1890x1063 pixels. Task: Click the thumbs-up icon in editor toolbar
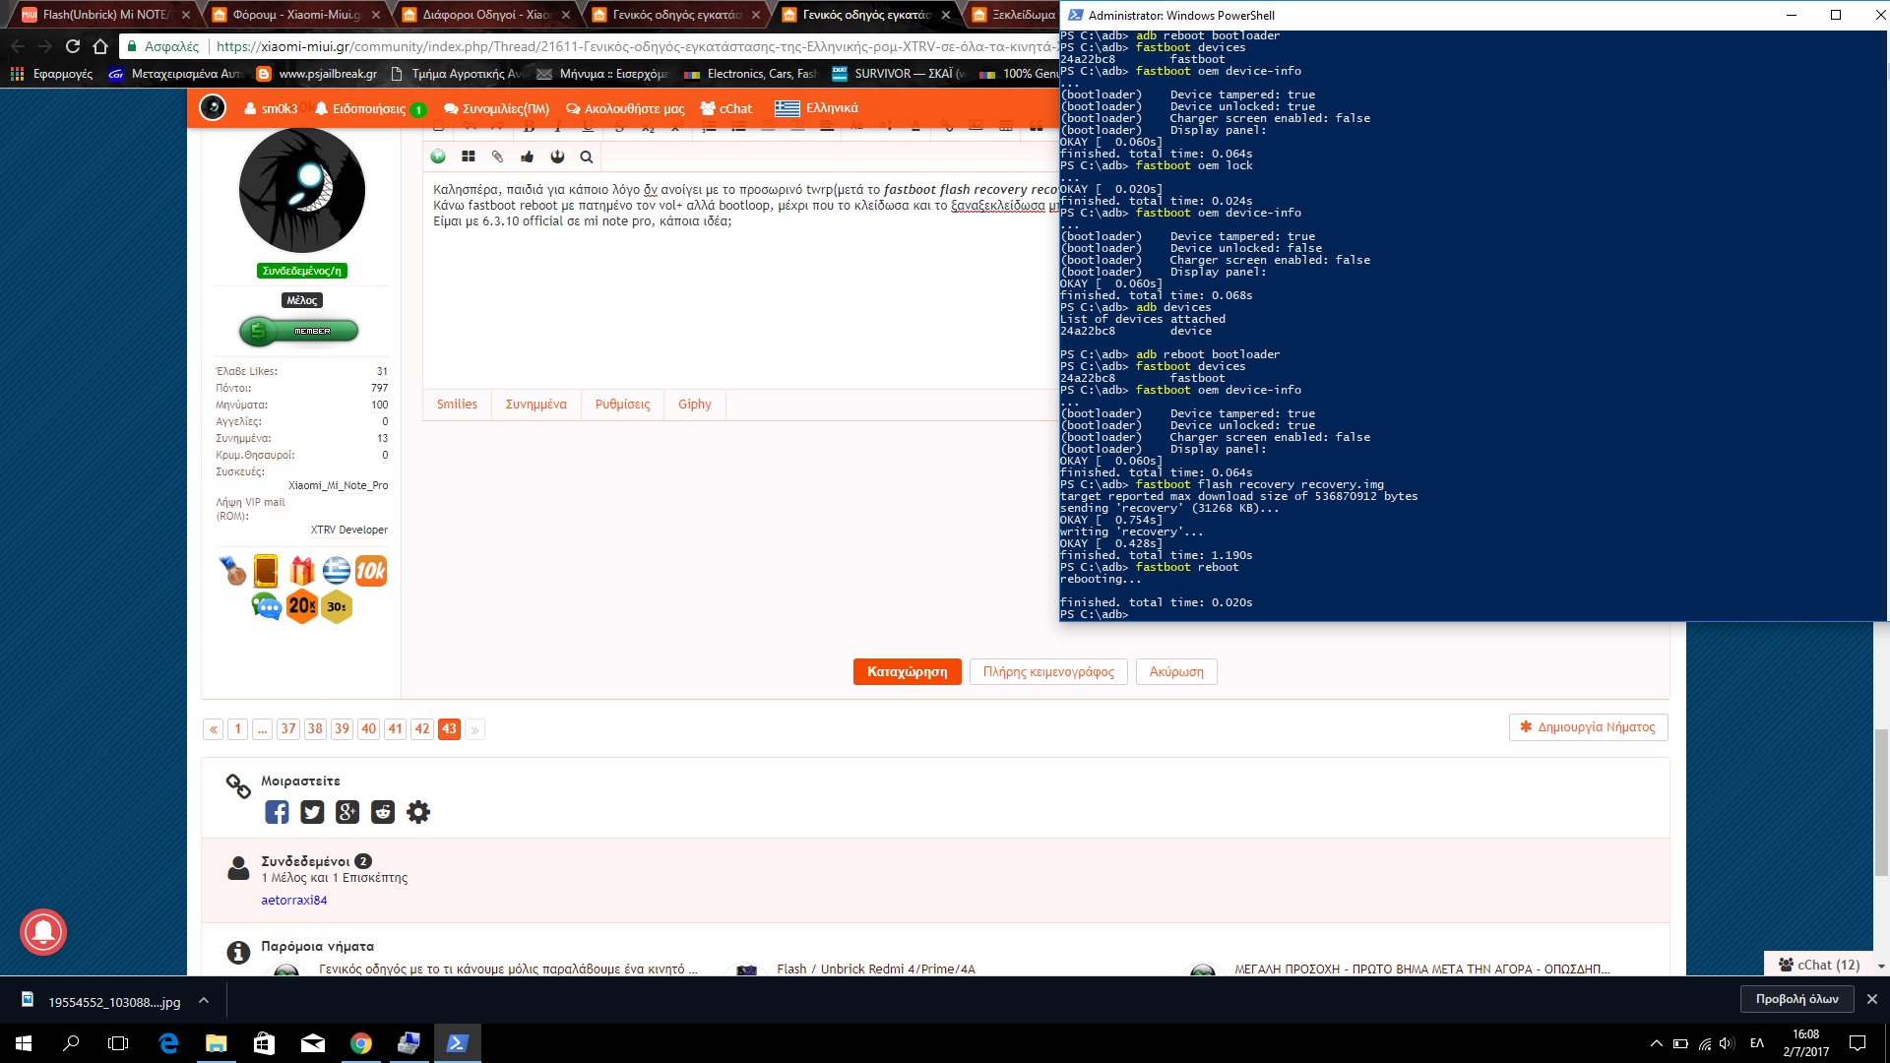(x=528, y=156)
